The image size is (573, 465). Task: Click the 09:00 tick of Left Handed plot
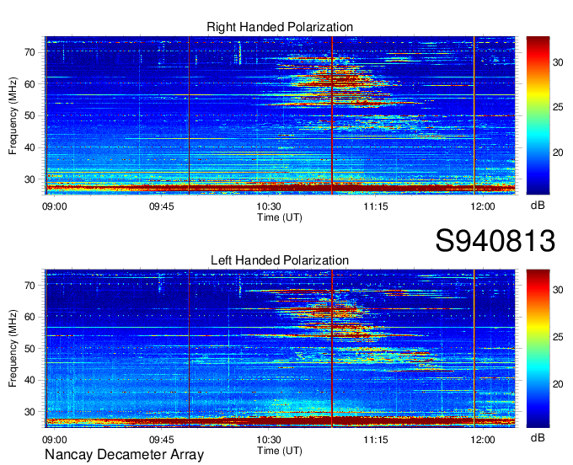55,440
